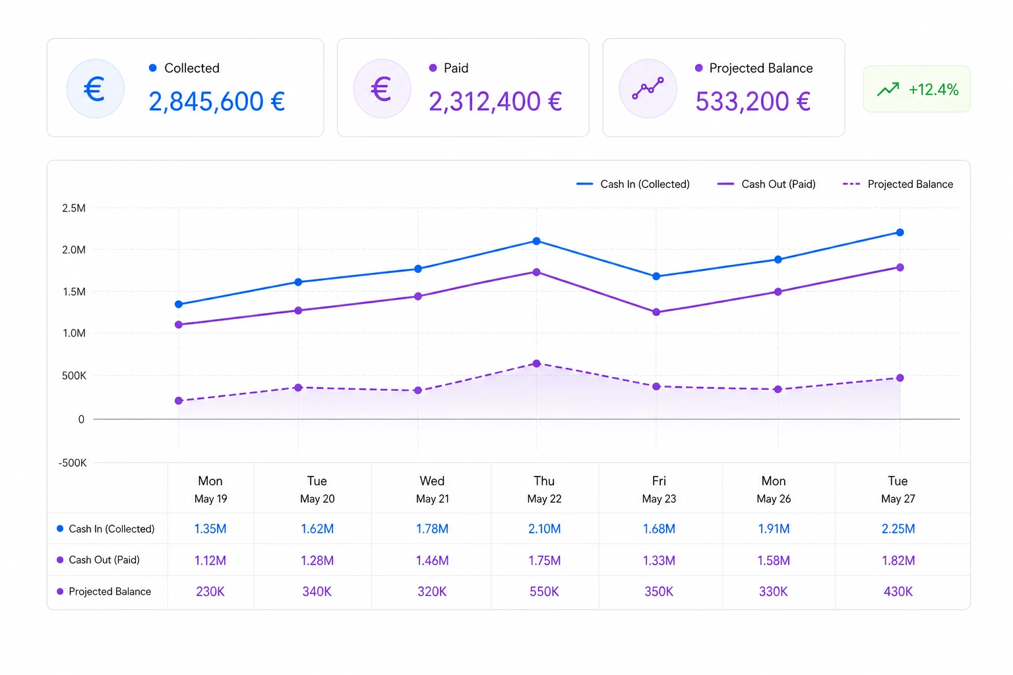Click the Mon May 19 column header

tap(210, 489)
